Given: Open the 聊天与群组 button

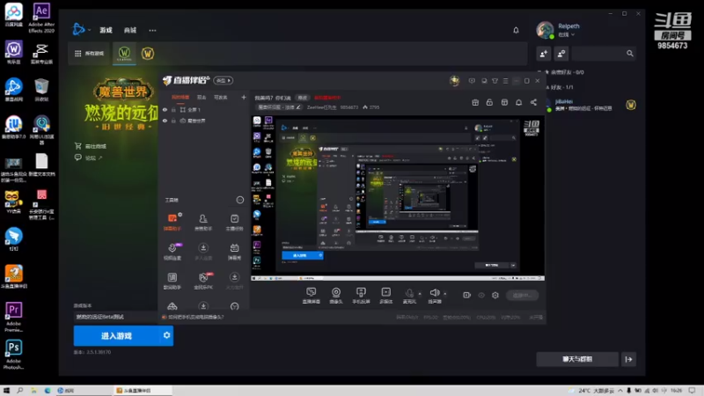Looking at the screenshot, I should [x=577, y=359].
